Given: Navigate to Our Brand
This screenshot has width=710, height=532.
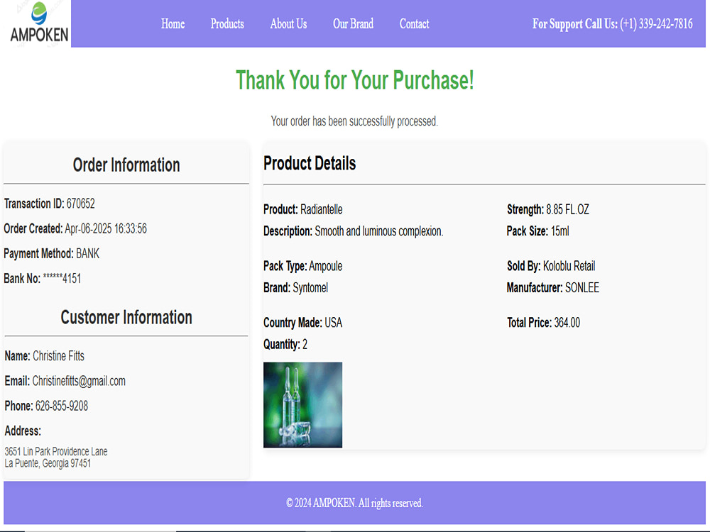Looking at the screenshot, I should point(353,24).
